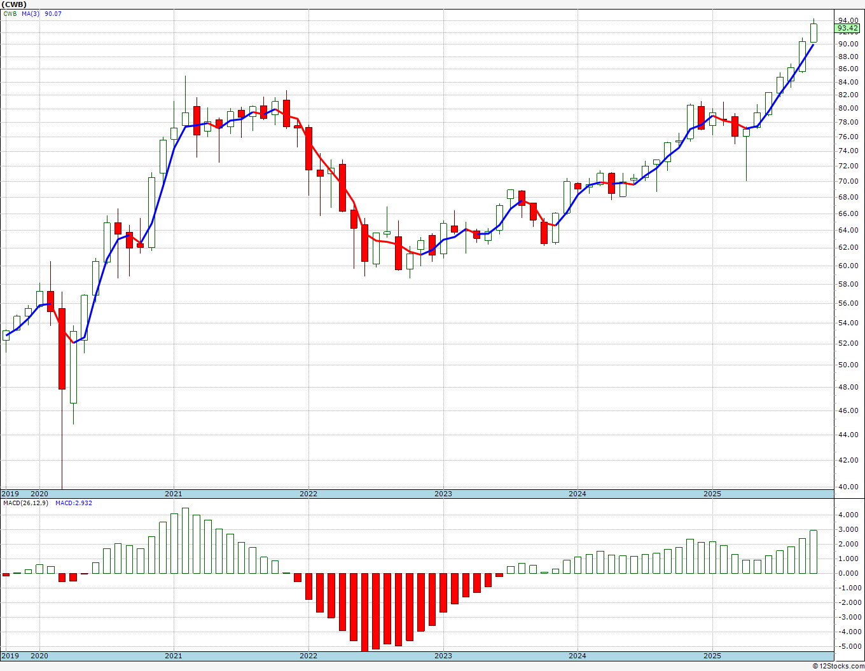Screen dimensions: 865x671
Task: Click 2025 on the MACD panel time axis
Action: (712, 656)
